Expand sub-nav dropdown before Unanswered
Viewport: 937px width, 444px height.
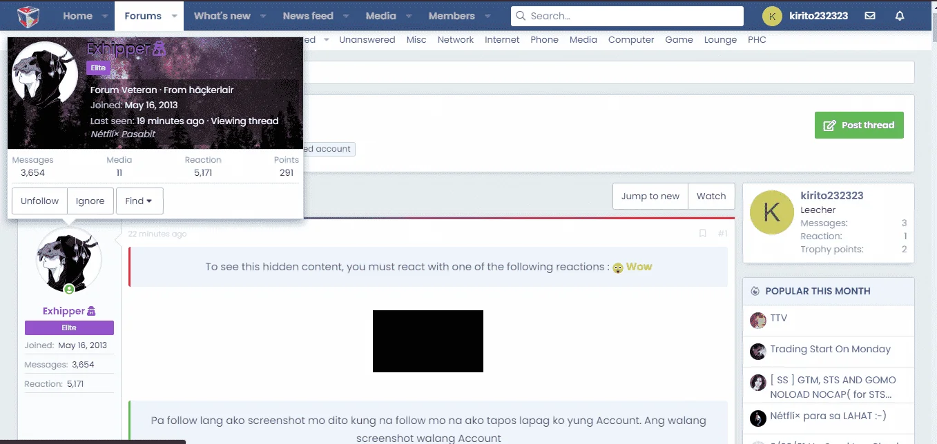[327, 40]
